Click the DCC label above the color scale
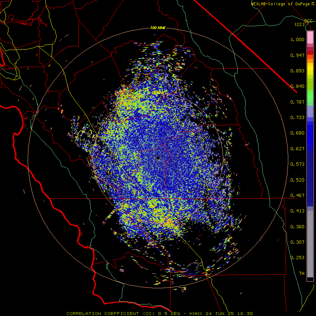This screenshot has height=316, width=316. (x=309, y=21)
